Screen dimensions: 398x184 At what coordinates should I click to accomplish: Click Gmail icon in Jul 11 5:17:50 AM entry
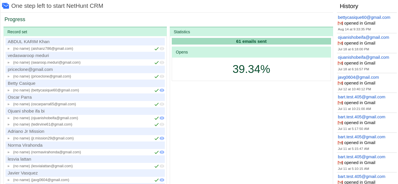340,123
